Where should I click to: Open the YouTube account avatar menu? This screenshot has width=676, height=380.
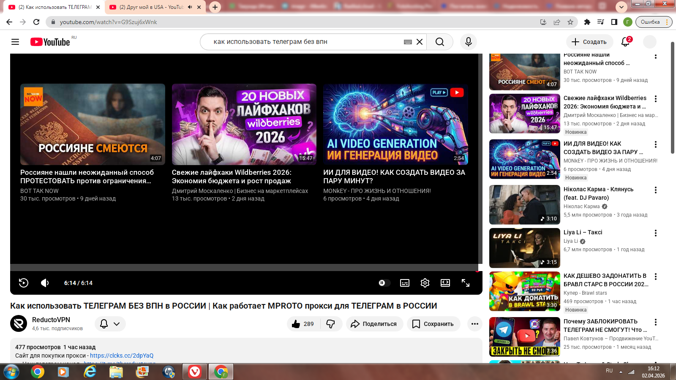[650, 42]
